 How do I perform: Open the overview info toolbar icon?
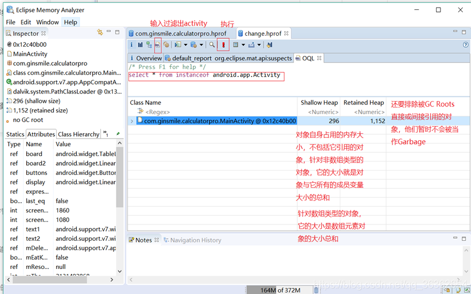pyautogui.click(x=132, y=45)
